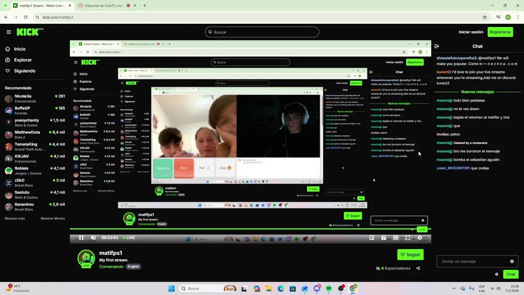Image resolution: width=524 pixels, height=295 pixels.
Task: Close the Videochat de OmeTV tab
Action: tap(135, 6)
